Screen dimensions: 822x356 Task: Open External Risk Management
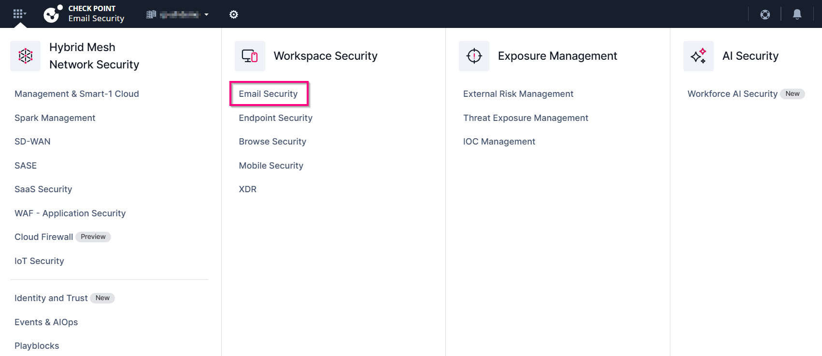click(x=518, y=94)
